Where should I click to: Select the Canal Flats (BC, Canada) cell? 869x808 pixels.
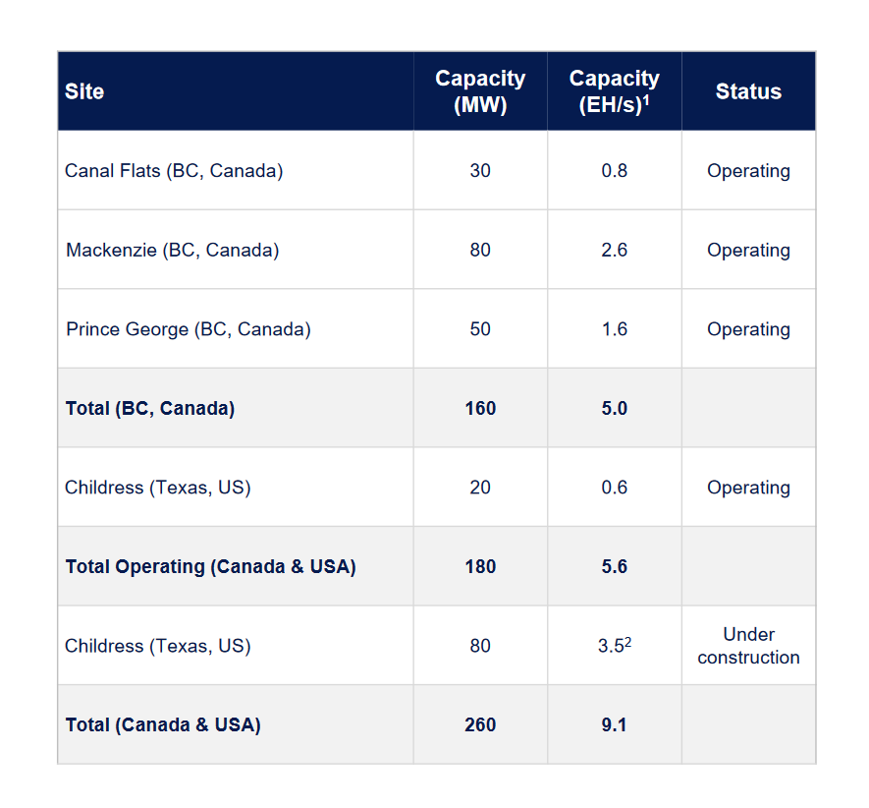coord(174,171)
